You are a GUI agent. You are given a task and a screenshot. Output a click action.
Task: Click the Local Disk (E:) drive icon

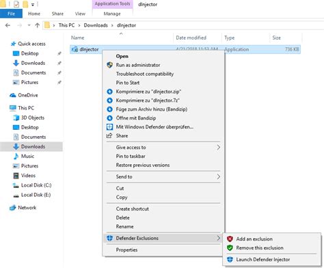coord(16,196)
